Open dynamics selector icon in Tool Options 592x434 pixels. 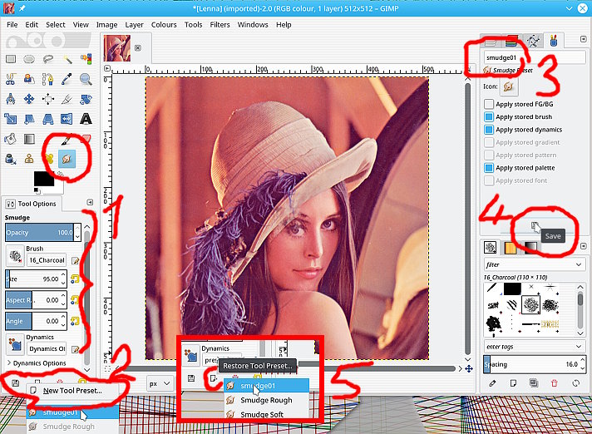[x=15, y=344]
